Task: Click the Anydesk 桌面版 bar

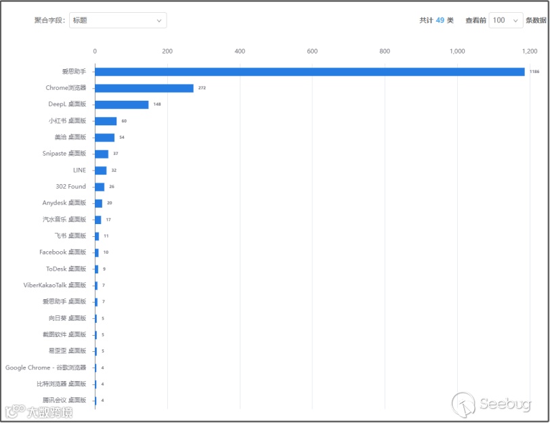Action: (99, 203)
